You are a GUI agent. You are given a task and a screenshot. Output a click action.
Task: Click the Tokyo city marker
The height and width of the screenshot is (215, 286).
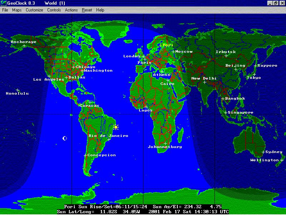[254, 74]
